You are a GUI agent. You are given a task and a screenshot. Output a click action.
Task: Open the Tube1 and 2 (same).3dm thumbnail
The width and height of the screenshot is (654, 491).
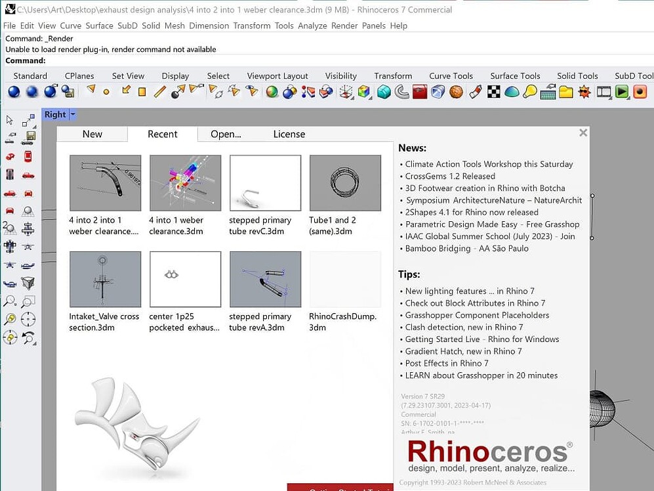point(344,182)
